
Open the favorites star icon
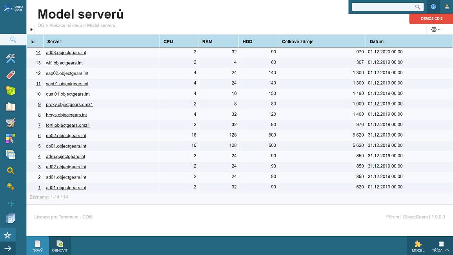(8, 235)
